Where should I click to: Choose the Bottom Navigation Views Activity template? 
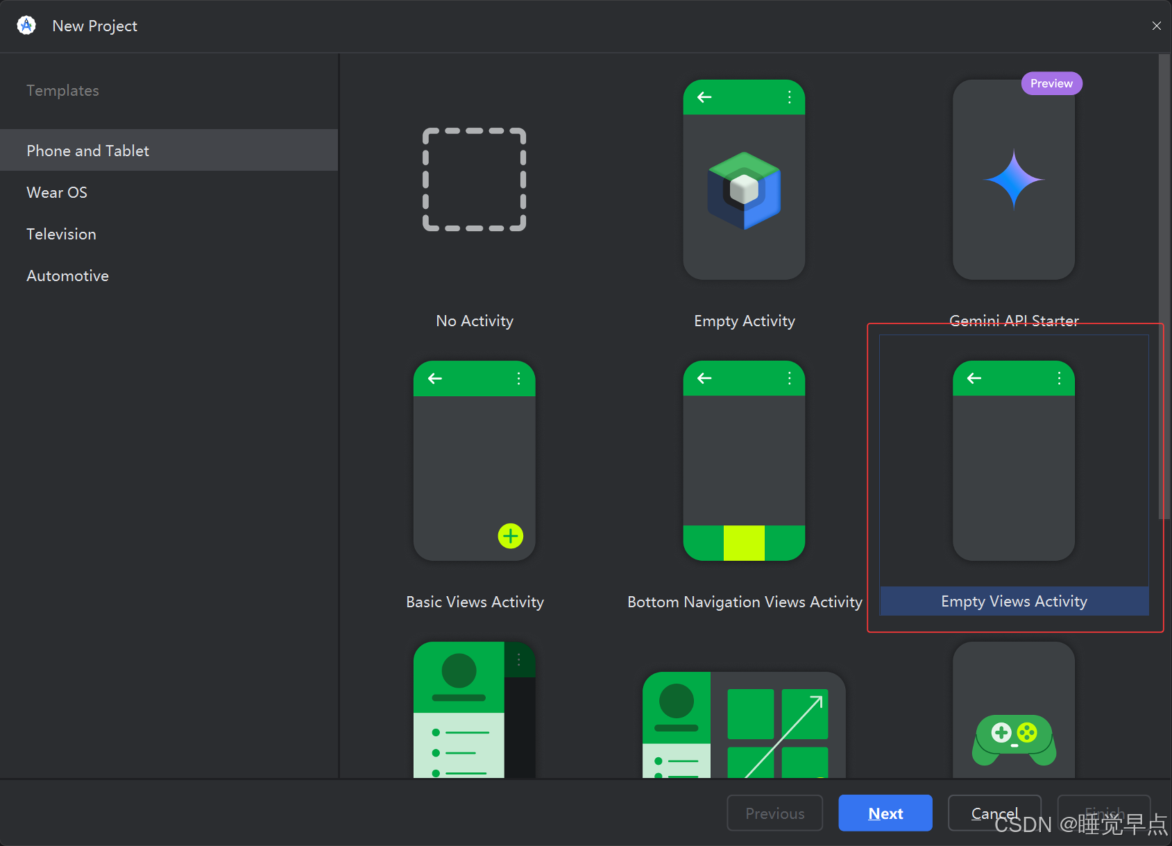pos(743,461)
